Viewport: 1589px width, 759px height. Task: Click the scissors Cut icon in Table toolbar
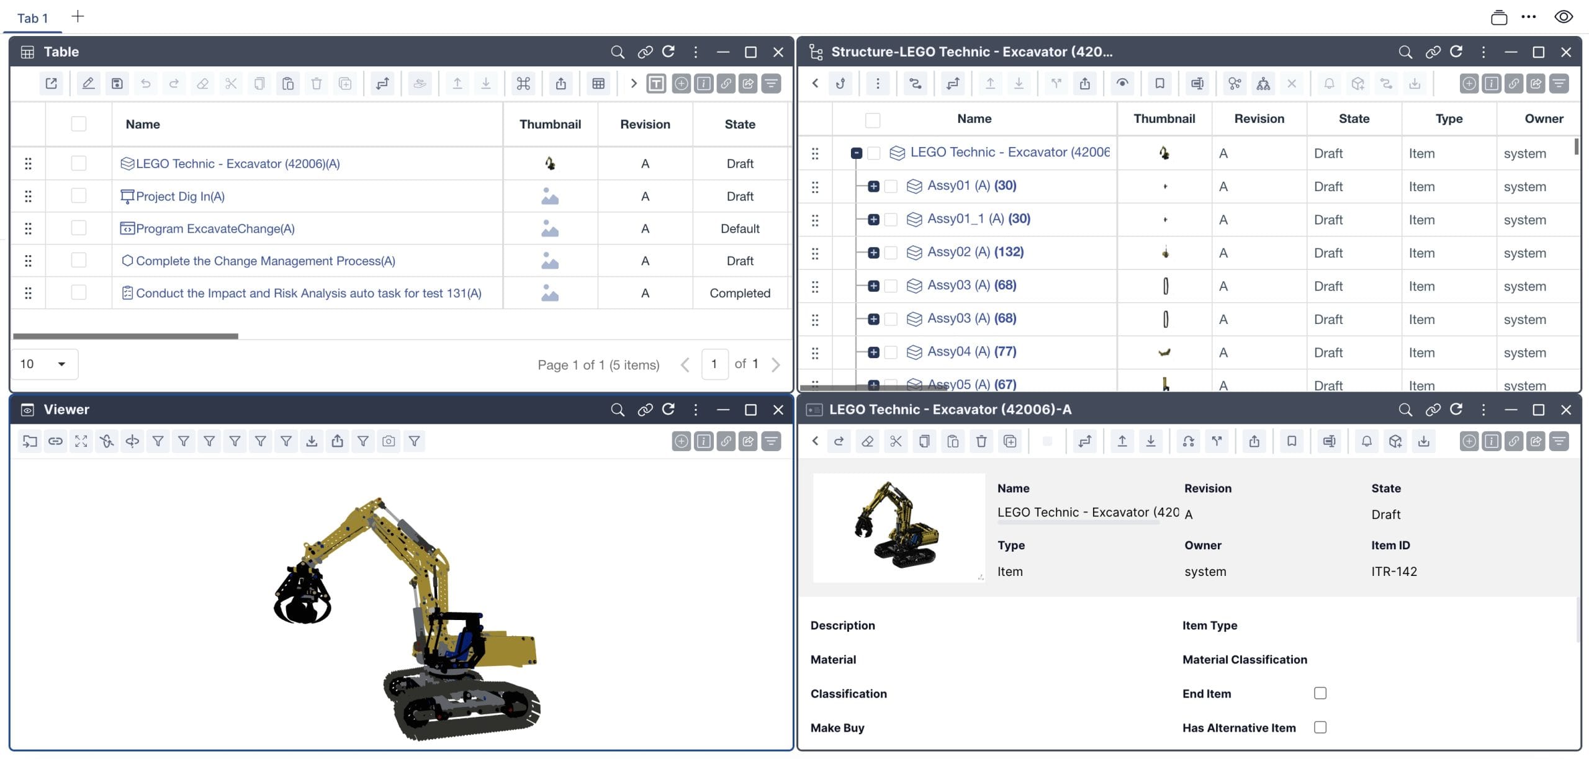tap(231, 84)
